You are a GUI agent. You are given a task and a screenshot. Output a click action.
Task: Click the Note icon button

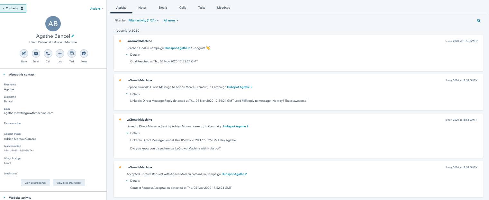click(24, 53)
